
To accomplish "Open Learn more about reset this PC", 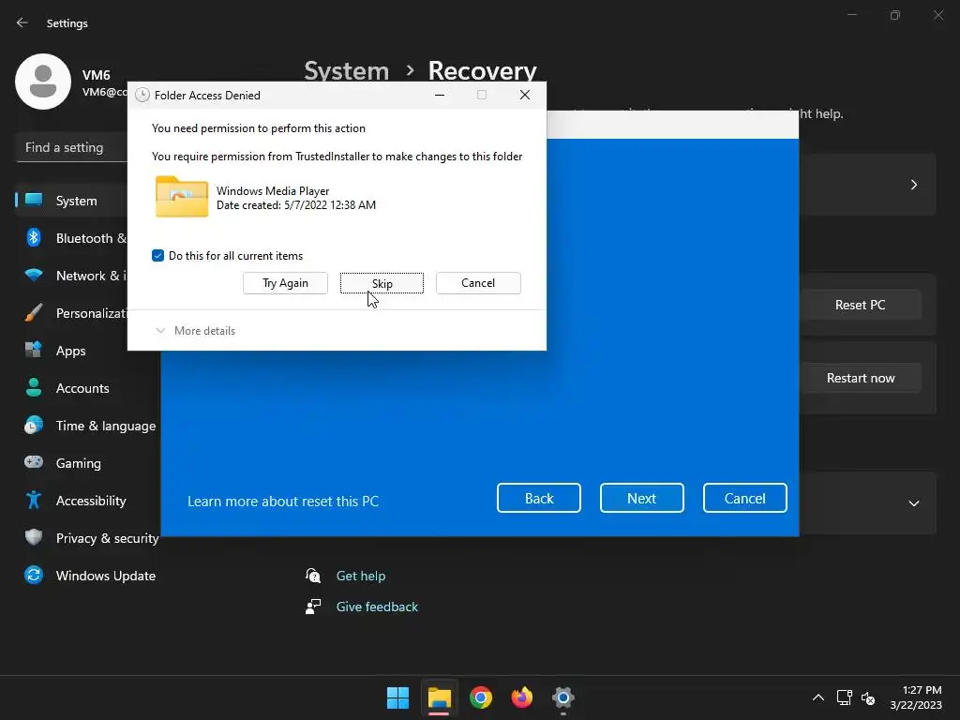I will point(283,501).
